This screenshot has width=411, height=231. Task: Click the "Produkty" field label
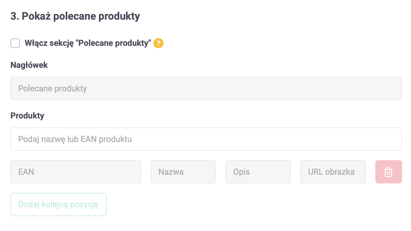point(27,115)
